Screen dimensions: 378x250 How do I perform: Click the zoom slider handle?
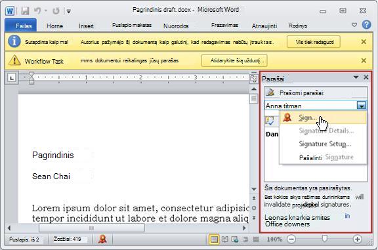click(325, 239)
